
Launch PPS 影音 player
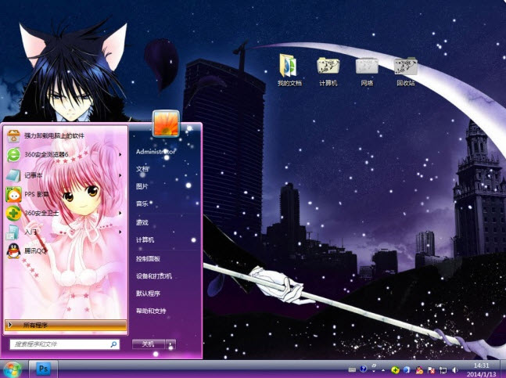[66, 194]
